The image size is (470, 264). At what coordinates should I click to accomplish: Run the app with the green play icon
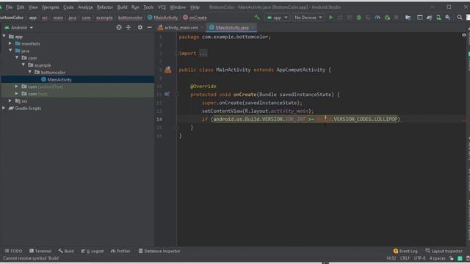(331, 18)
